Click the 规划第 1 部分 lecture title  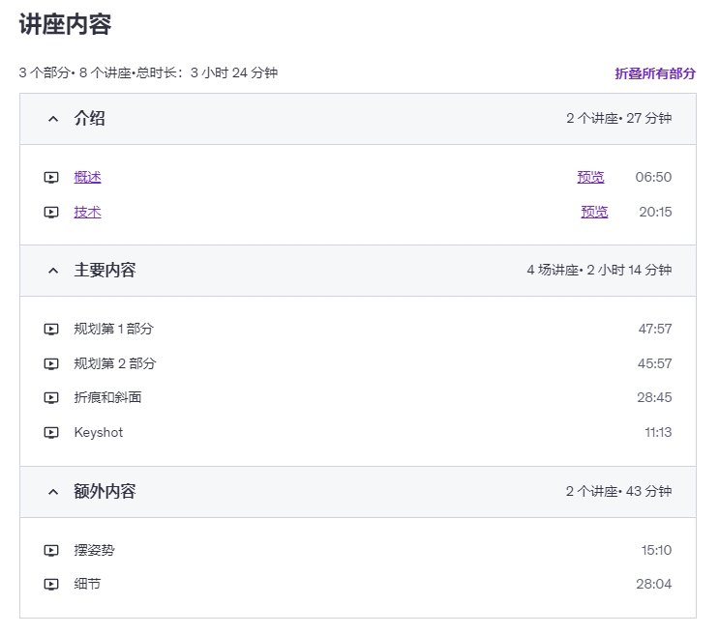[114, 329]
